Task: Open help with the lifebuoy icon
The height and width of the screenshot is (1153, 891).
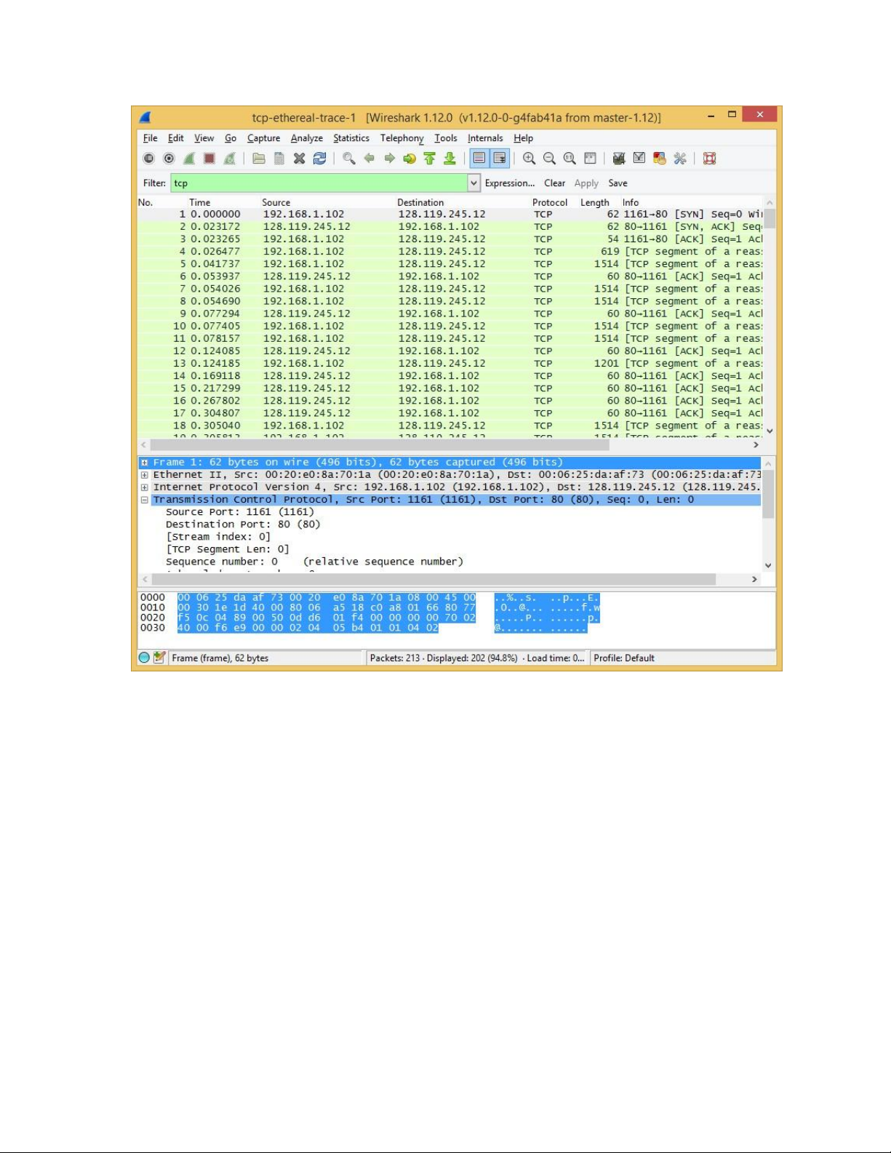Action: 710,159
